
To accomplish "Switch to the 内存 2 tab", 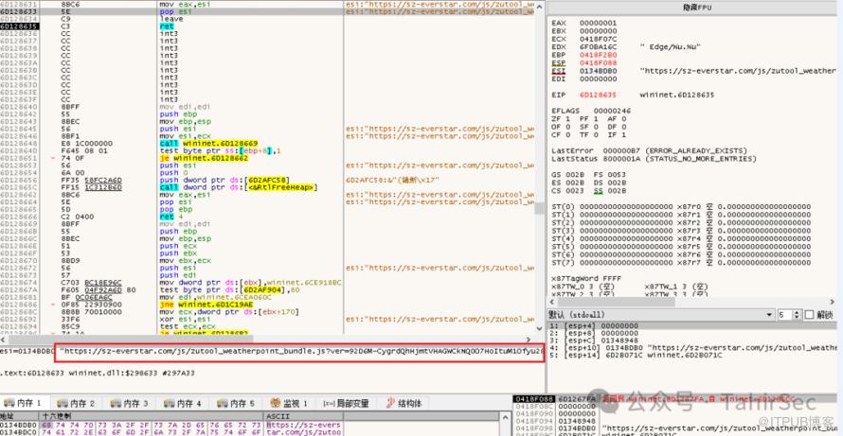I will click(81, 404).
